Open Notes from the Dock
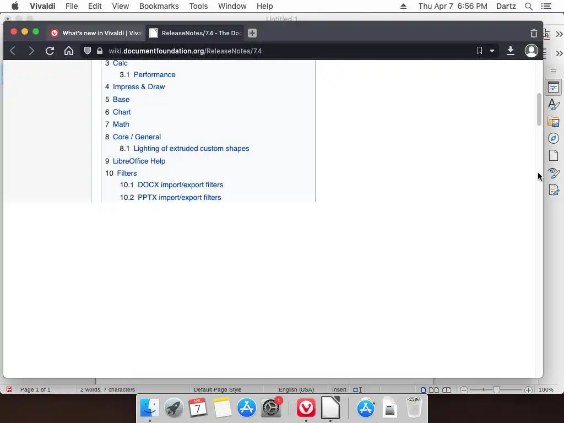This screenshot has height=423, width=564. pos(223,408)
